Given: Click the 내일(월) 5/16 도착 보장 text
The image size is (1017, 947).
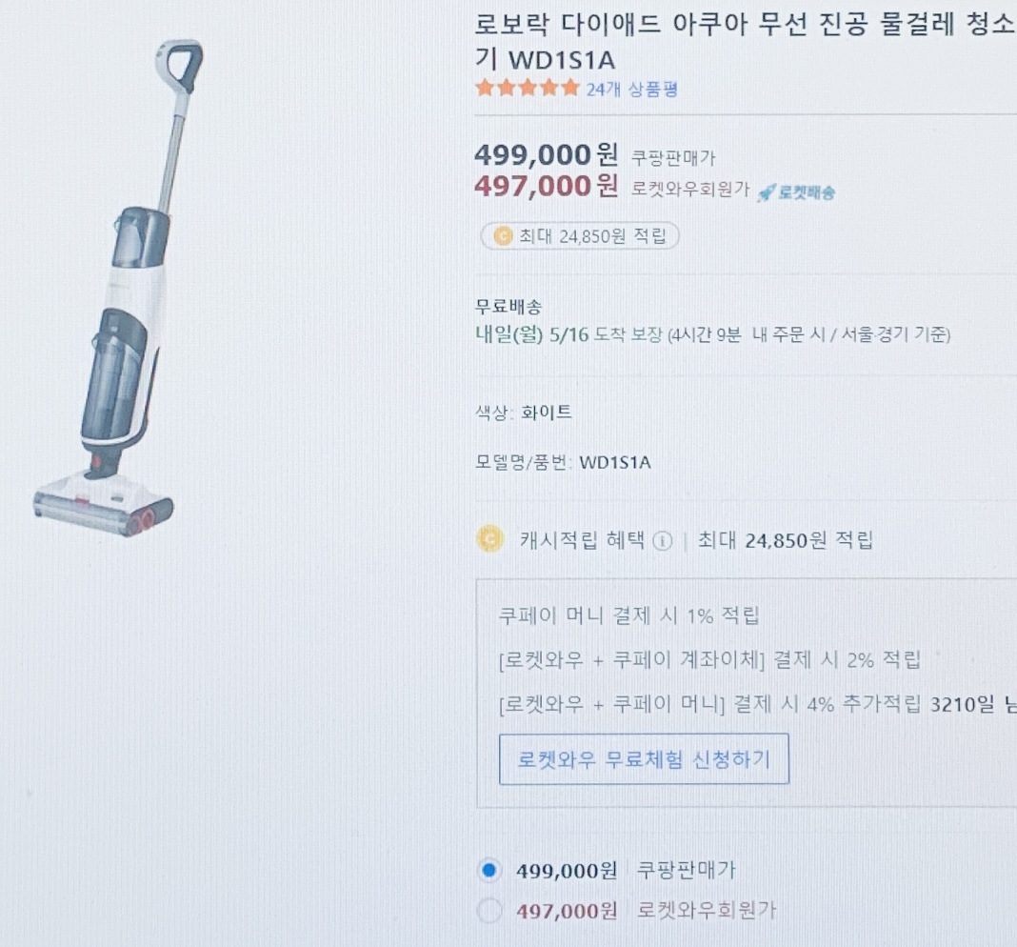Looking at the screenshot, I should (568, 335).
